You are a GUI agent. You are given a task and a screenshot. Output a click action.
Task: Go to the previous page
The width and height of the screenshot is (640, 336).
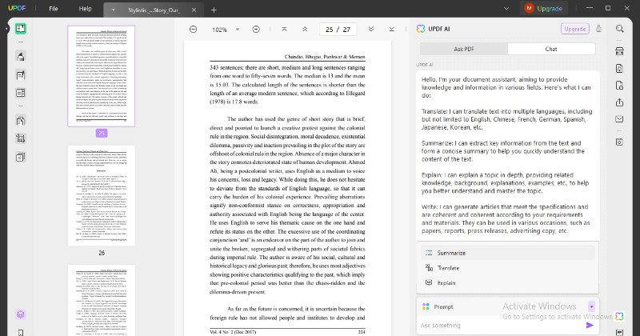pos(305,30)
